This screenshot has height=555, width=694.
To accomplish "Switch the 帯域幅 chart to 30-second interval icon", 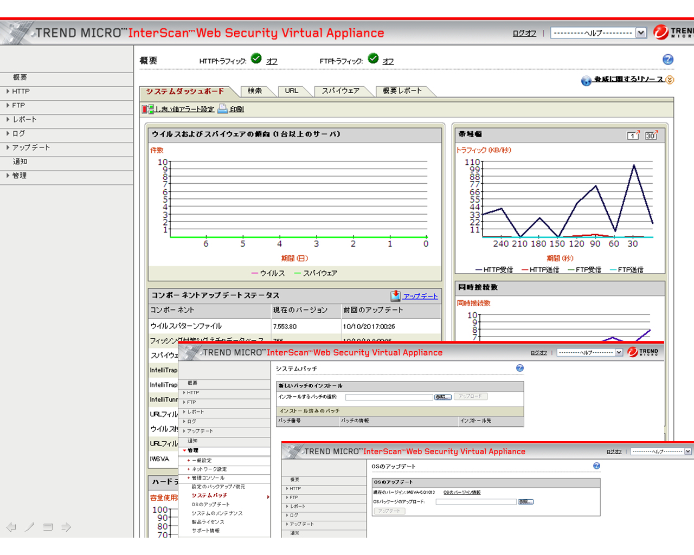I will point(651,135).
